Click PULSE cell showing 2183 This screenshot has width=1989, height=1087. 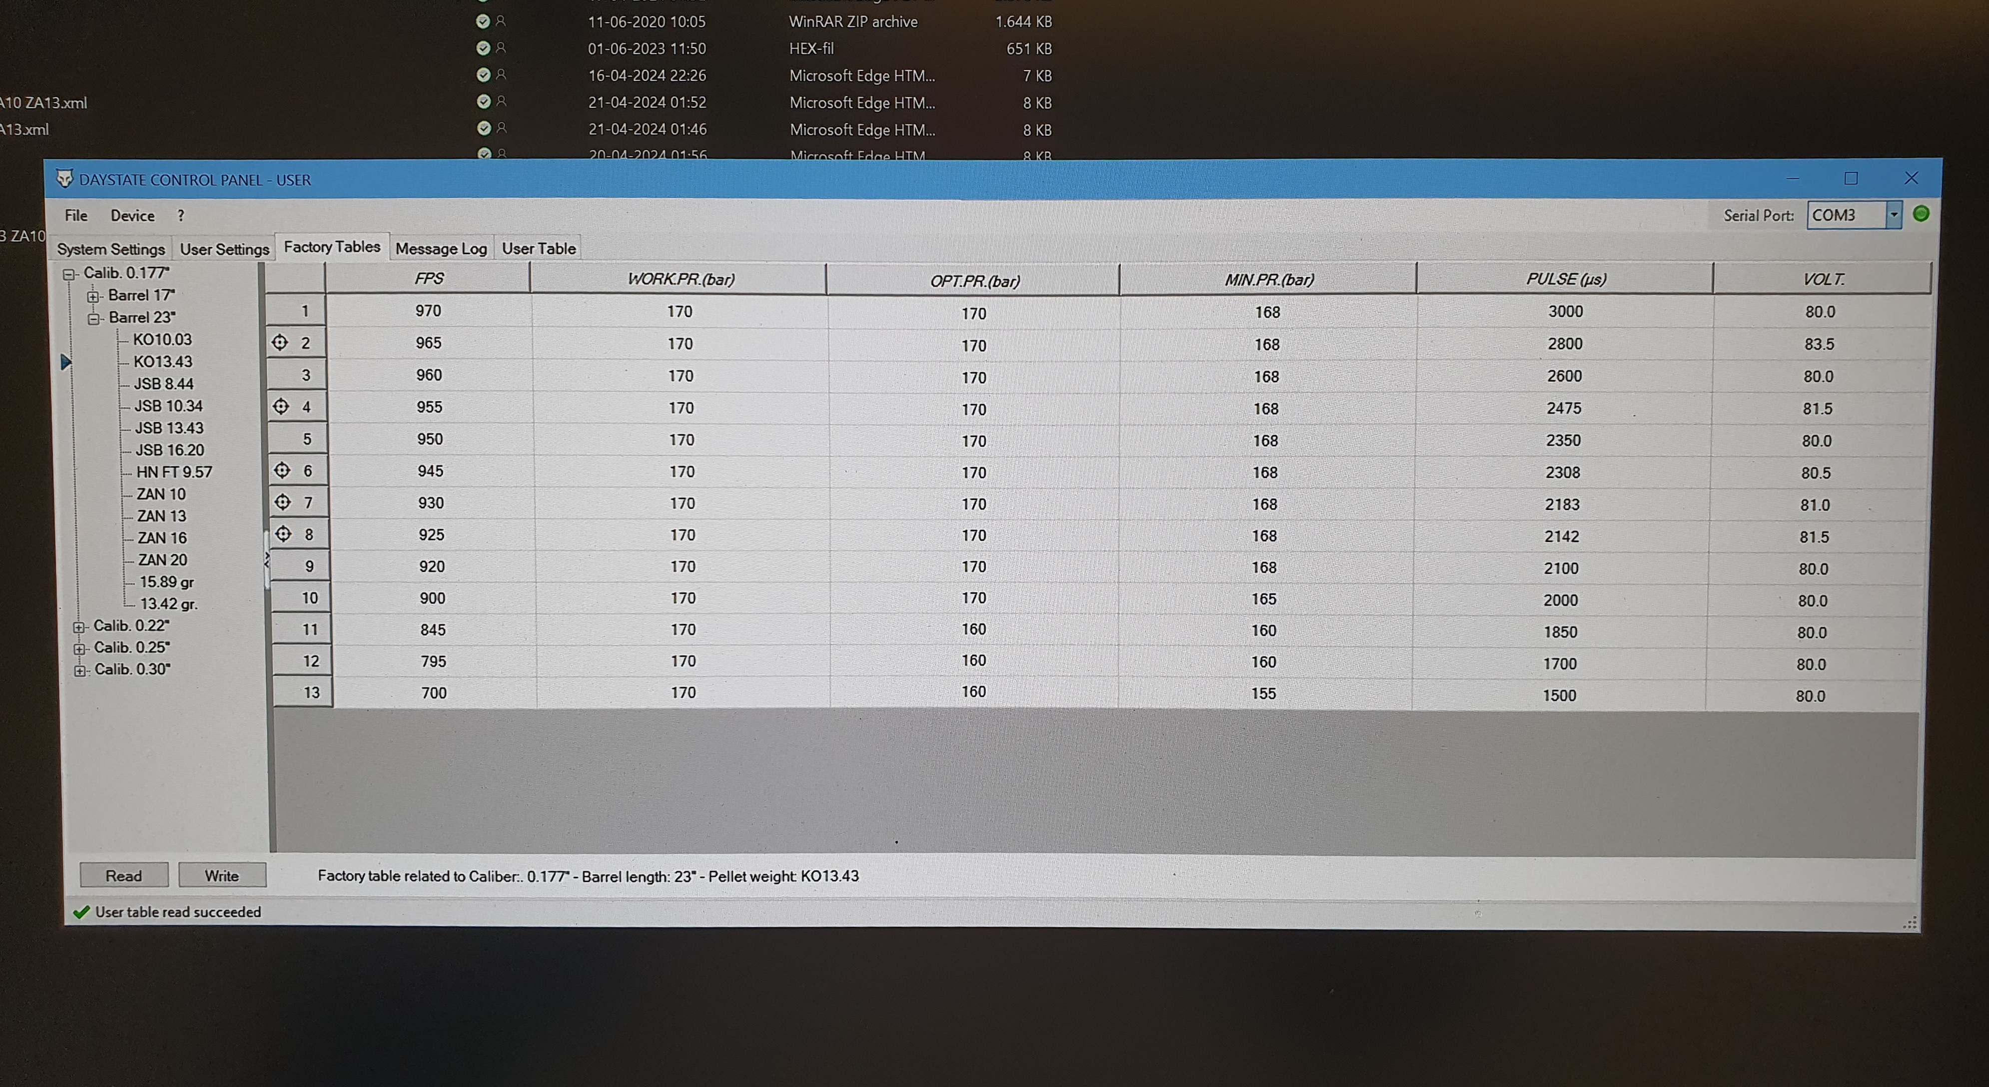1562,504
